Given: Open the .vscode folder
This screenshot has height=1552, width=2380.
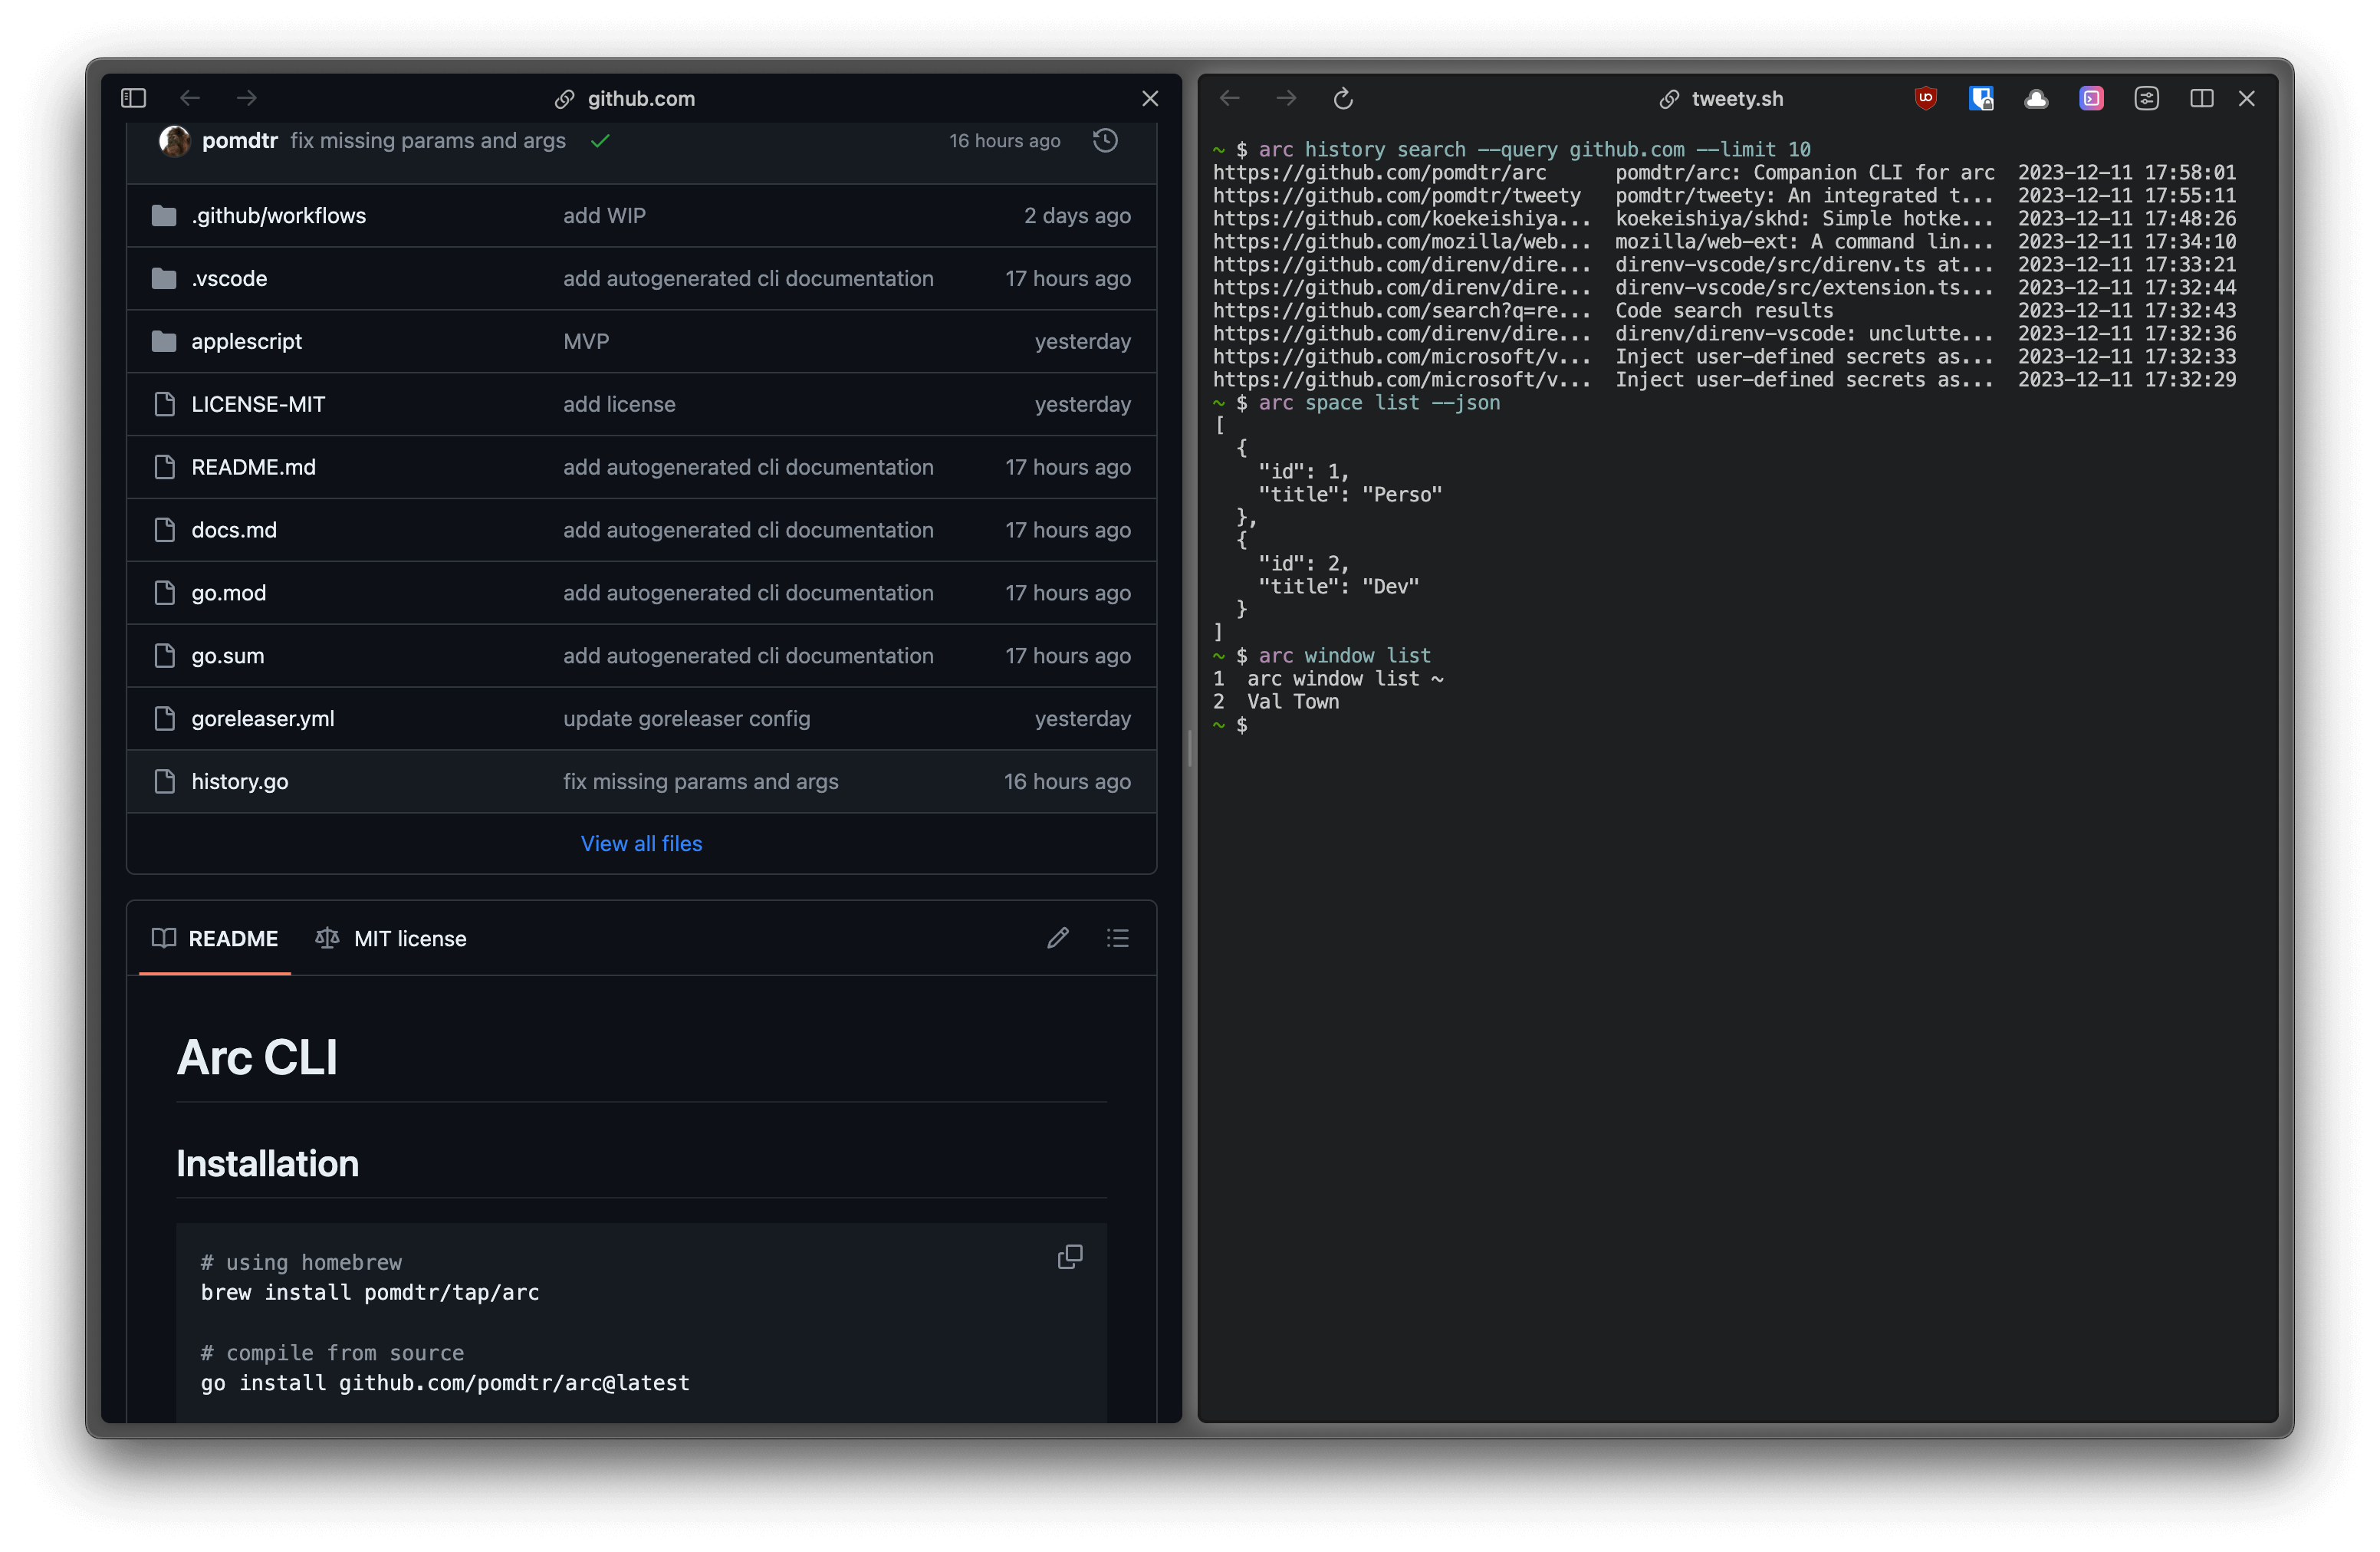Looking at the screenshot, I should click(229, 278).
